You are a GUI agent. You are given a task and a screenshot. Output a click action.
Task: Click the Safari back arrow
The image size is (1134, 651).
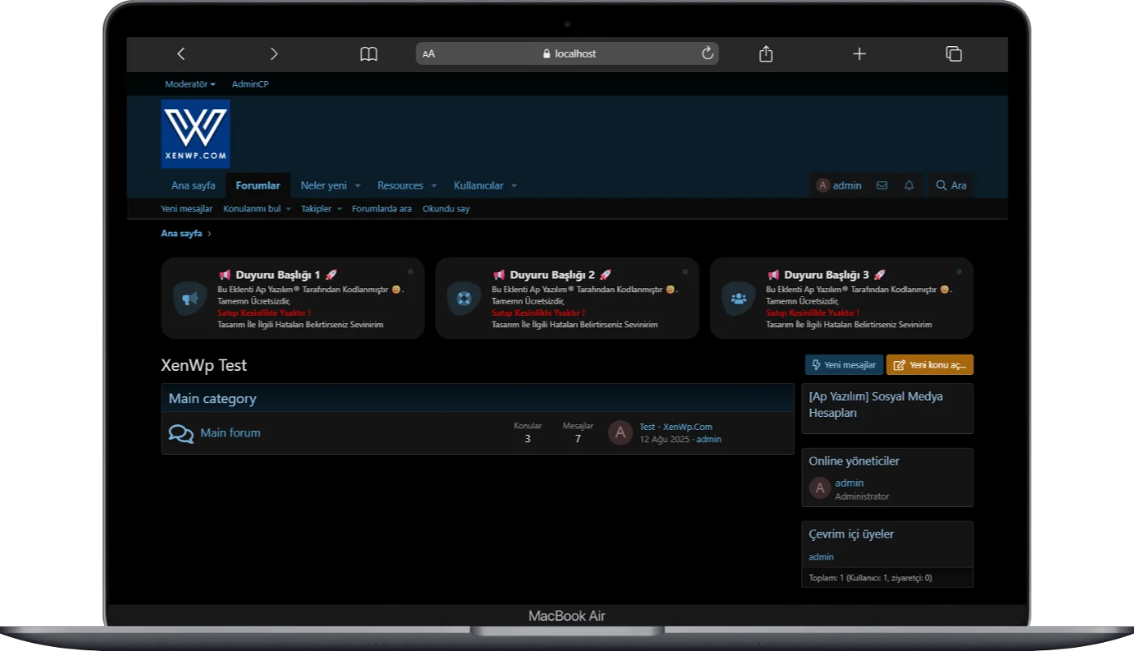pos(181,53)
